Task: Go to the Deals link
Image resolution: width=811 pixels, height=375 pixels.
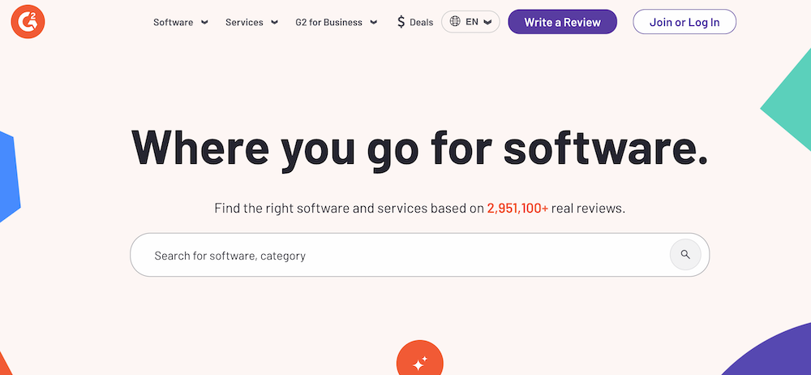Action: pos(422,23)
